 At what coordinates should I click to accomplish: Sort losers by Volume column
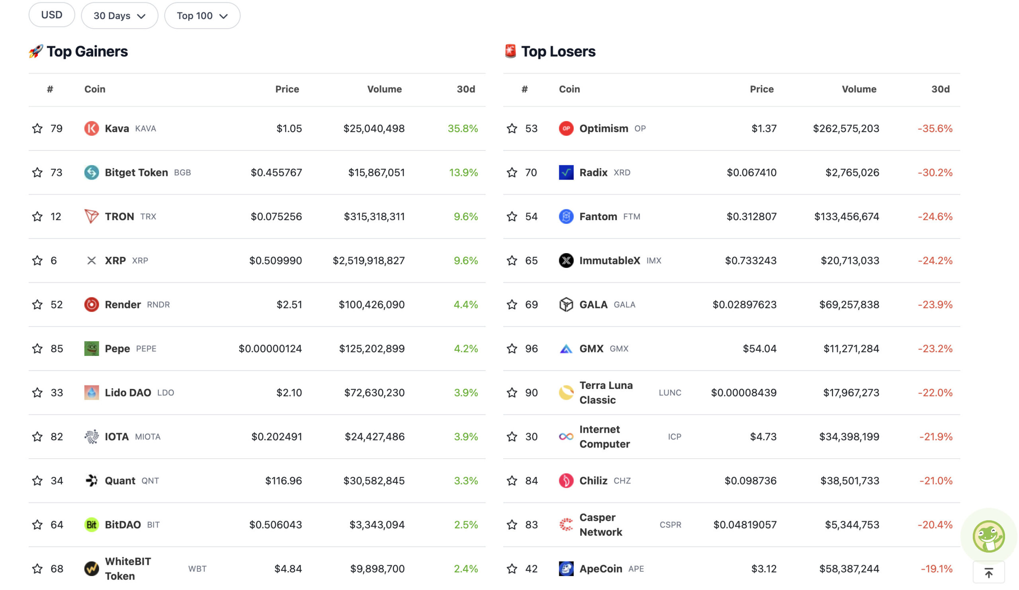pyautogui.click(x=859, y=89)
